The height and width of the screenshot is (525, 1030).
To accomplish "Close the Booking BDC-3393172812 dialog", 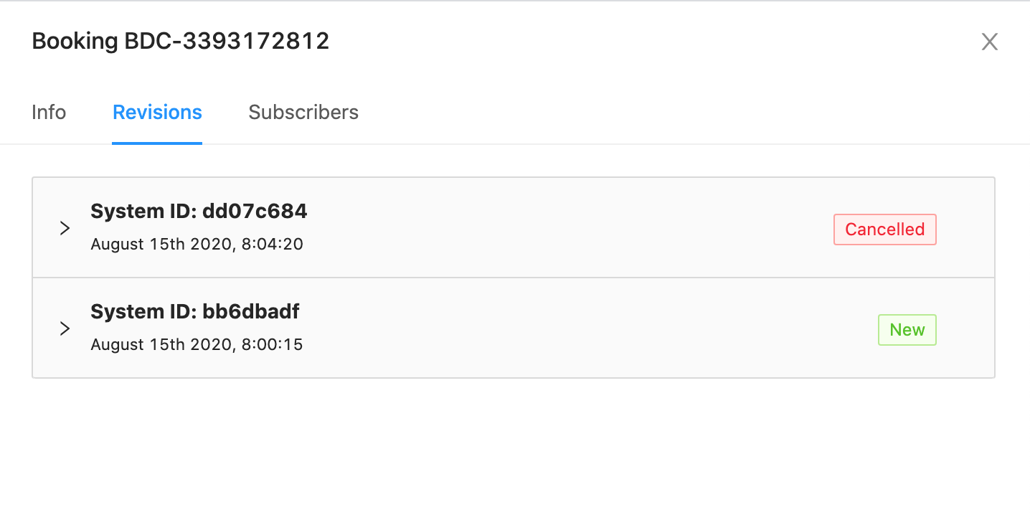I will (x=989, y=42).
